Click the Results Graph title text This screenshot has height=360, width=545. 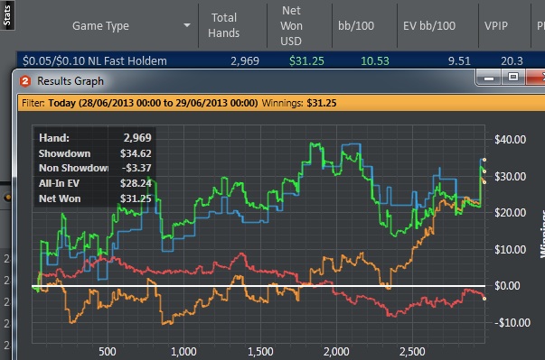tap(70, 81)
